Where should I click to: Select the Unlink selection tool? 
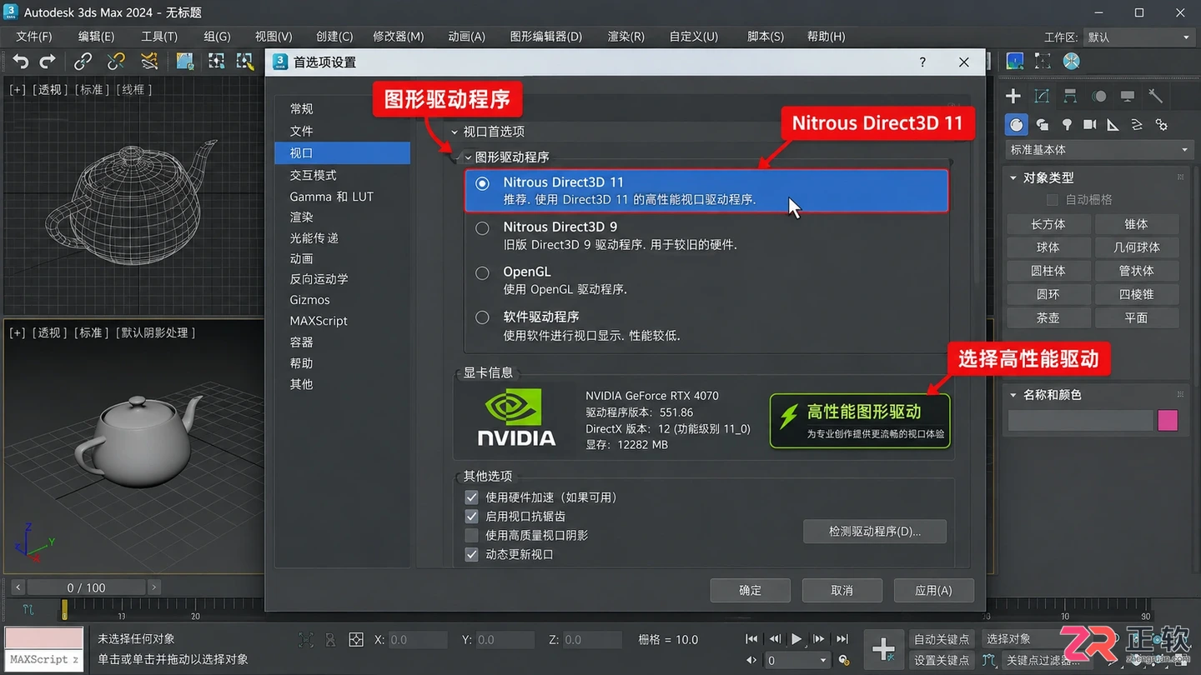click(x=116, y=62)
